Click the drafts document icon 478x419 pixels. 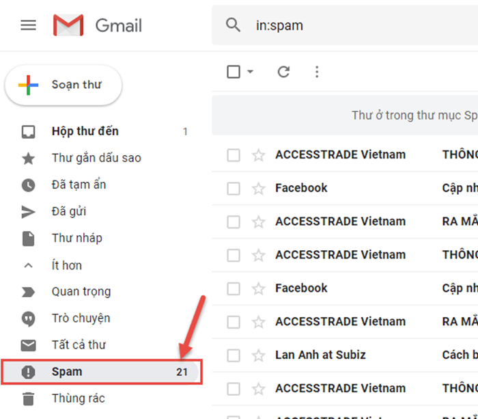(28, 239)
